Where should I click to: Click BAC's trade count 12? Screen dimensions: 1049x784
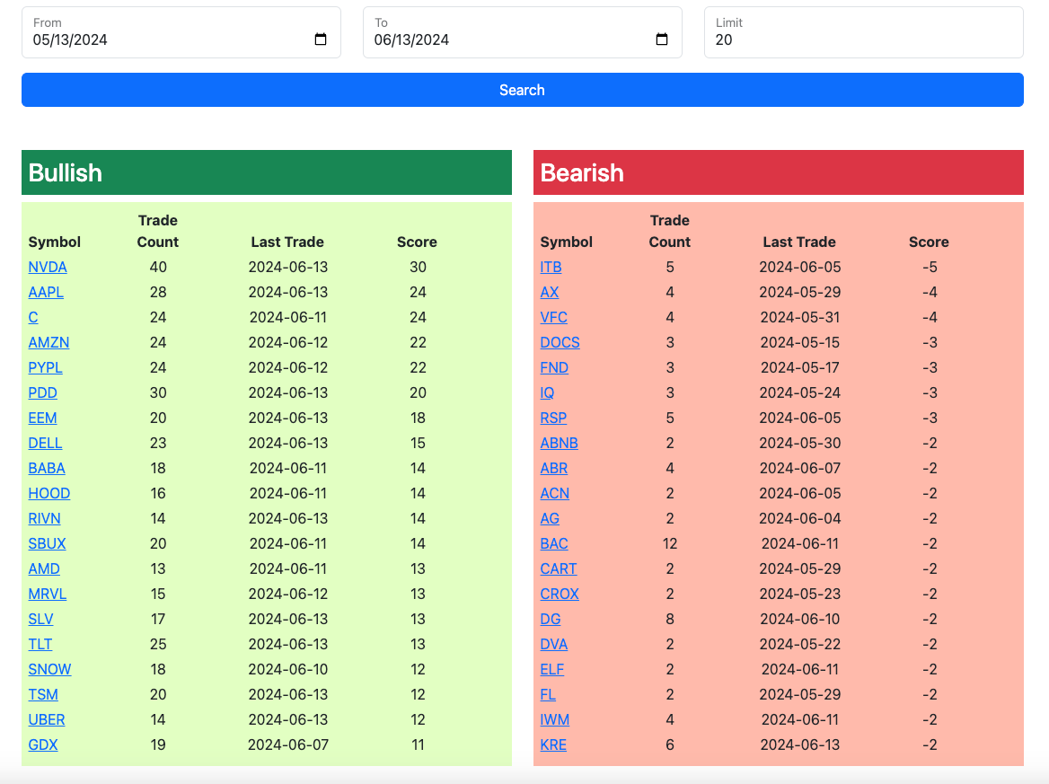(x=670, y=544)
